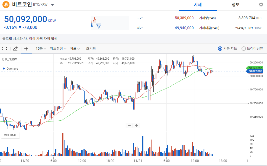Click the BTC/KRW chart label
267x166 pixels.
point(9,59)
